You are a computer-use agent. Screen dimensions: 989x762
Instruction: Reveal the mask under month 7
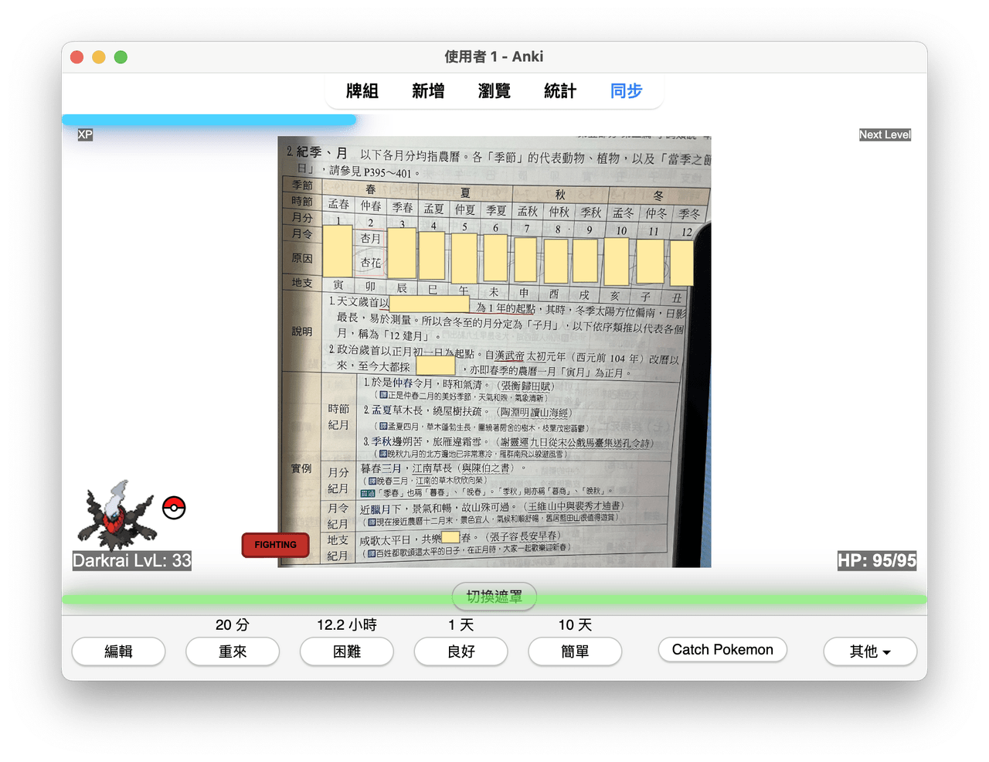525,260
